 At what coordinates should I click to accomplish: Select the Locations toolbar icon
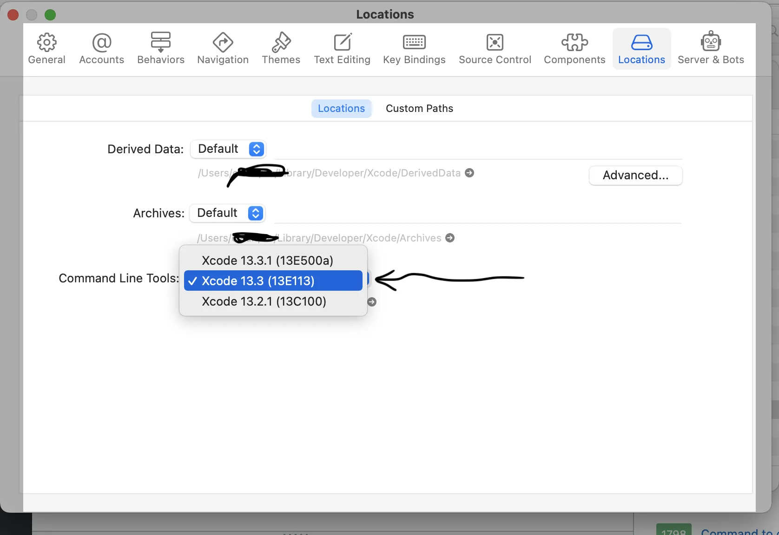point(641,49)
